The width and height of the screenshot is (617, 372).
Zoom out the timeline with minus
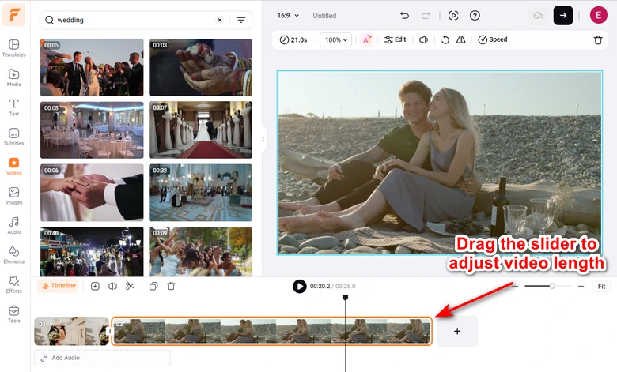pos(515,287)
